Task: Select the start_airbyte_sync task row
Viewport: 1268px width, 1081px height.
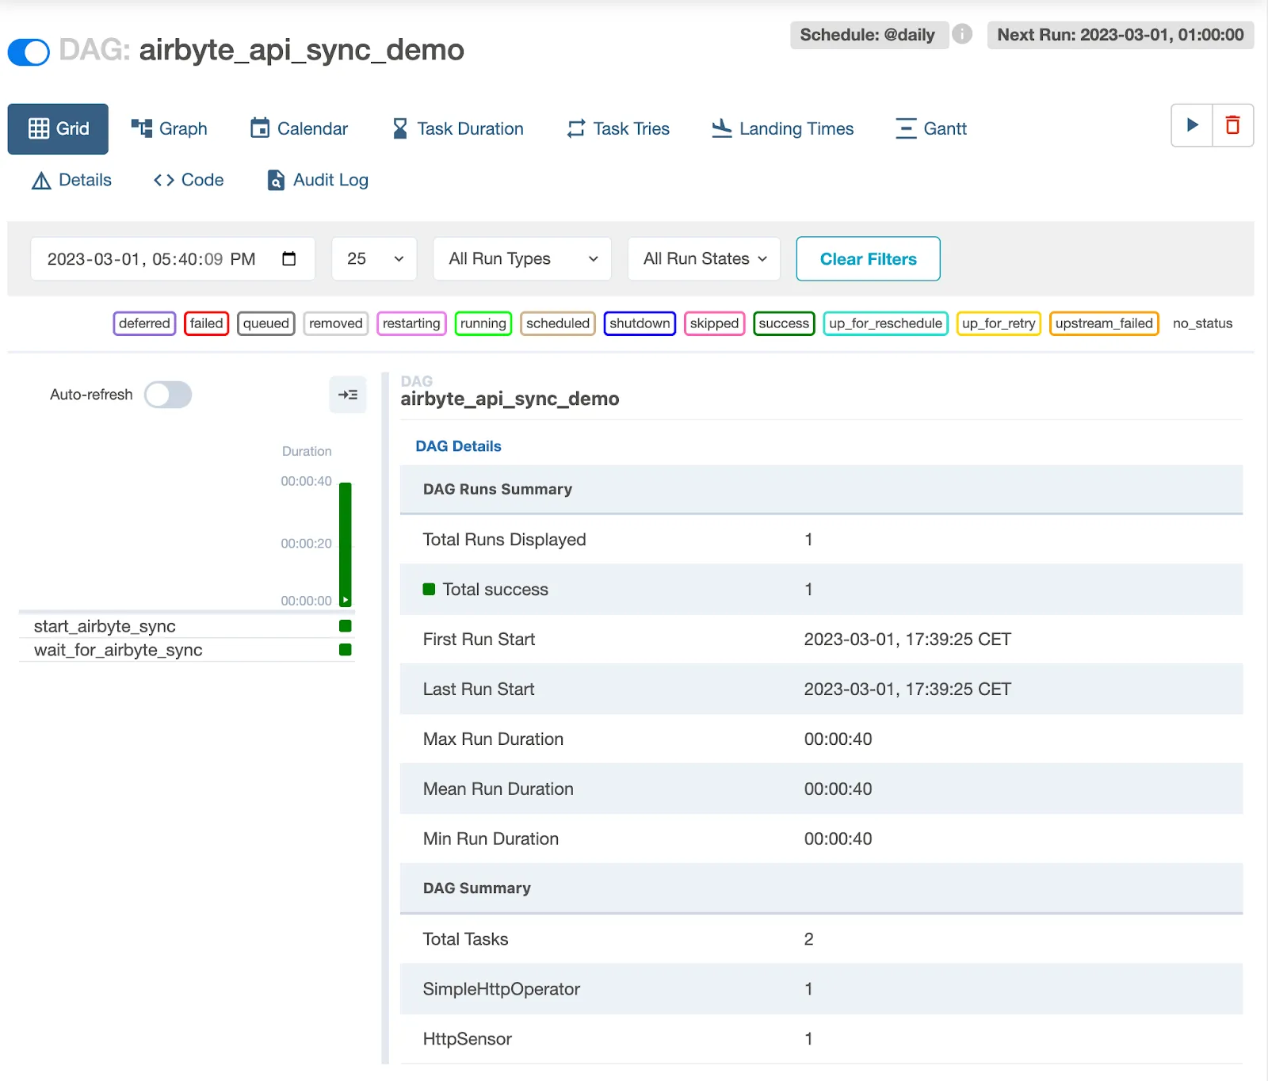Action: pos(186,626)
